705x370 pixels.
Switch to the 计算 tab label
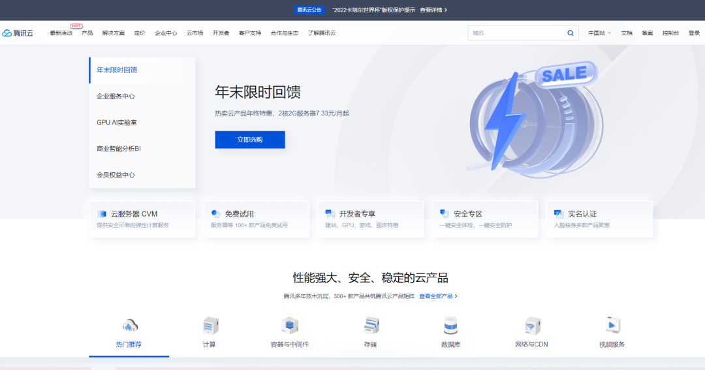(x=209, y=345)
